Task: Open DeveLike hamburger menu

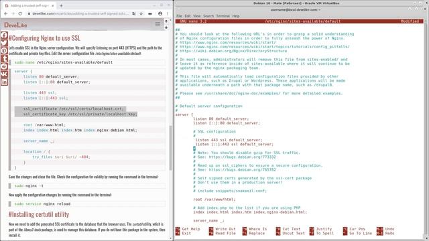Action: coord(158,24)
